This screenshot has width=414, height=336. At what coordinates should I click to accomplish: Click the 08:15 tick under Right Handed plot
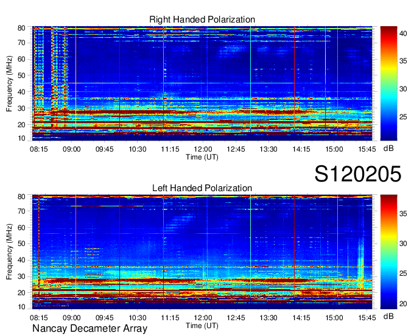click(39, 149)
